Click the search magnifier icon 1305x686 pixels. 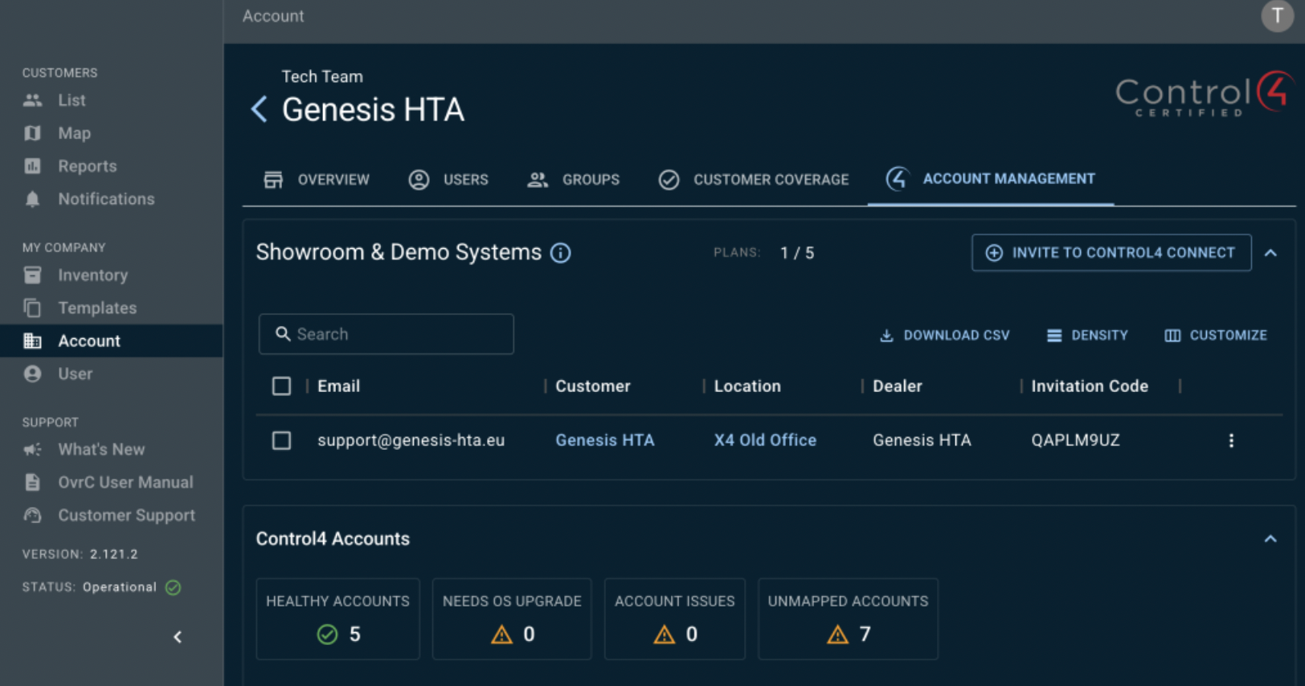click(x=283, y=333)
